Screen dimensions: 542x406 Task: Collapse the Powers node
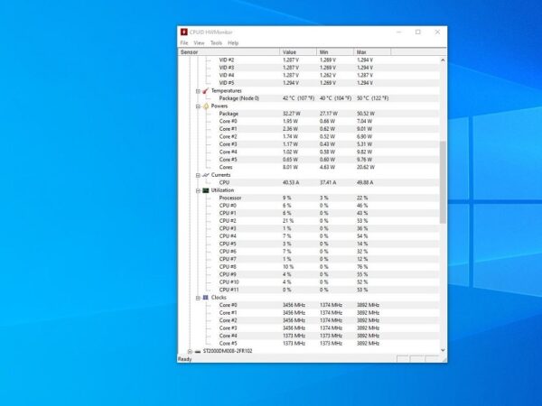pyautogui.click(x=198, y=106)
